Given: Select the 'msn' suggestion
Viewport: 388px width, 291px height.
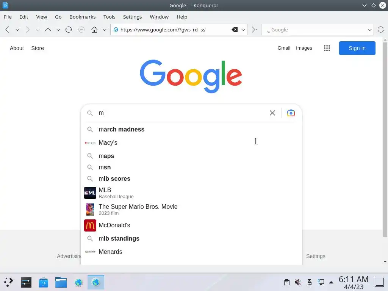Looking at the screenshot, I should coord(191,167).
